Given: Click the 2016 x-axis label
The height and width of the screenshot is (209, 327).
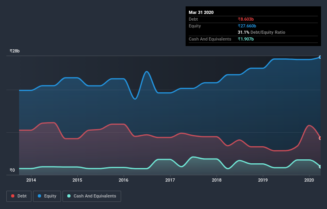Looking at the screenshot, I should click(x=123, y=180).
